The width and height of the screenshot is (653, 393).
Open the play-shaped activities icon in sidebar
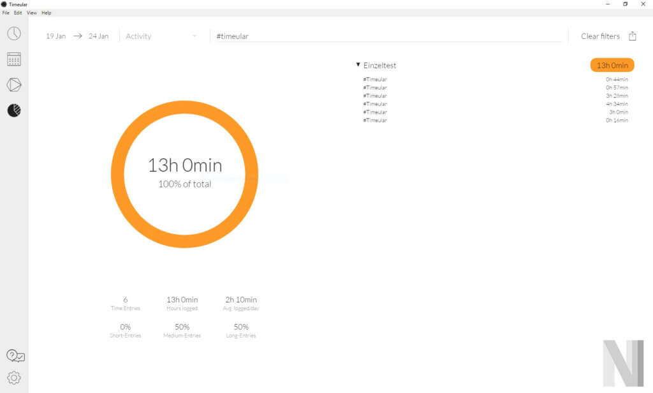(x=14, y=85)
